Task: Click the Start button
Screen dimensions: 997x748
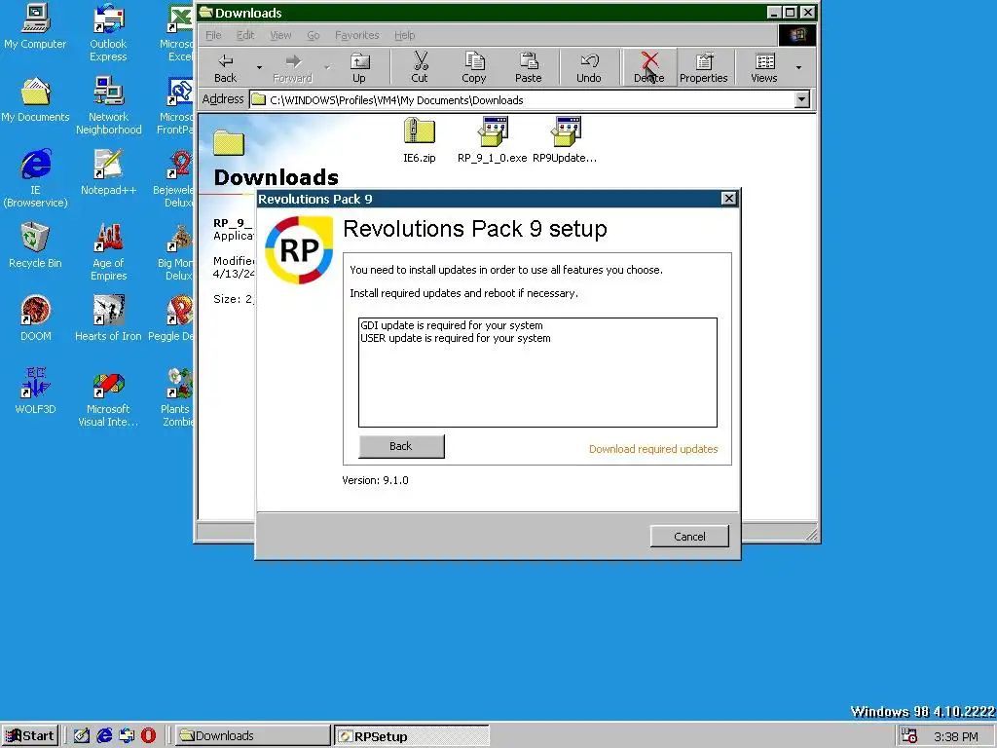Action: point(30,736)
